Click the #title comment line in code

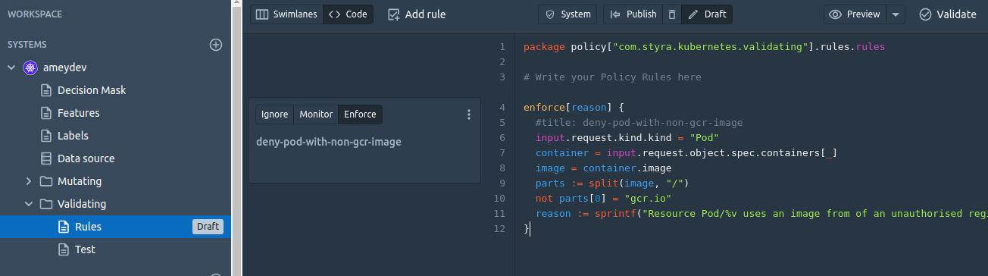pos(639,123)
